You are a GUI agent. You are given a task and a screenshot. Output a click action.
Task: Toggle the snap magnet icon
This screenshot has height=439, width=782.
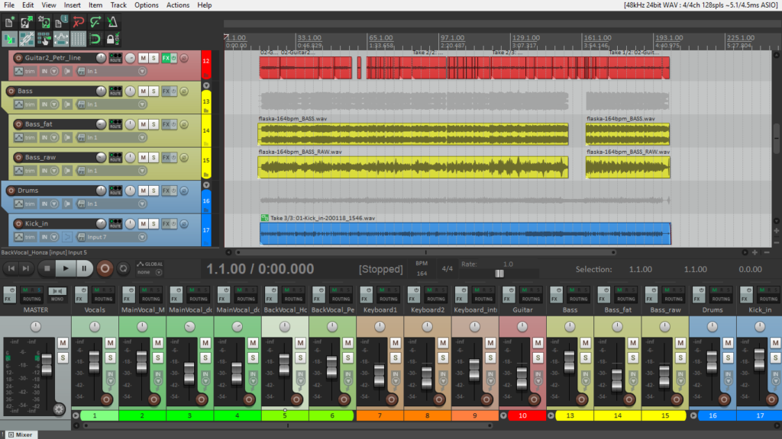[95, 38]
